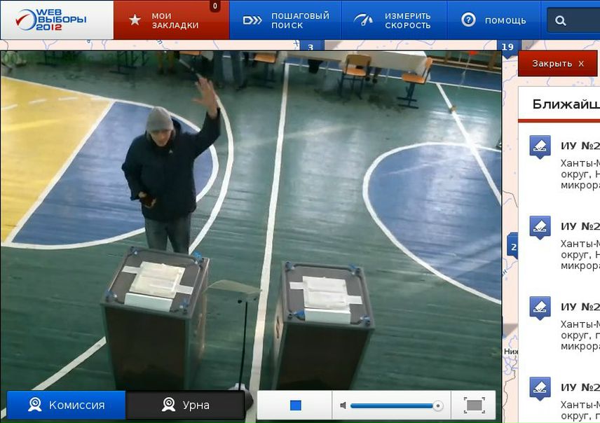Click the WebВыборы 2012 logo
The image size is (600, 423).
pyautogui.click(x=53, y=19)
